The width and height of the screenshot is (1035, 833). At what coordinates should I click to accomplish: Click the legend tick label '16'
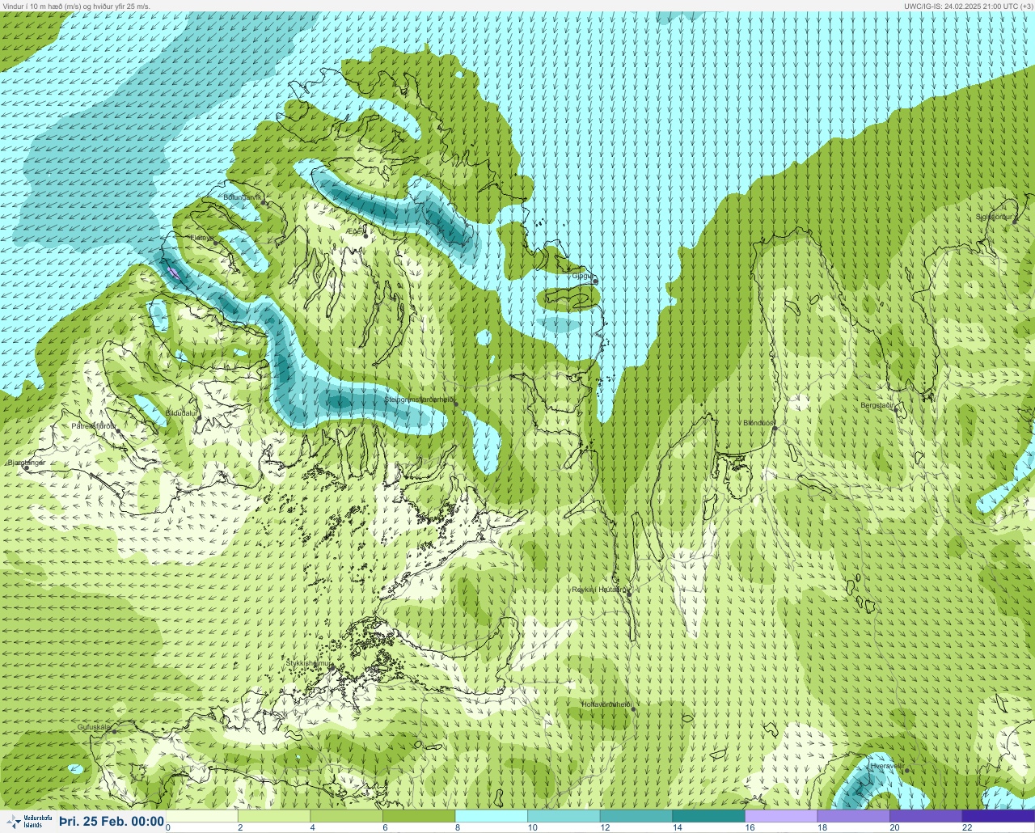click(750, 827)
